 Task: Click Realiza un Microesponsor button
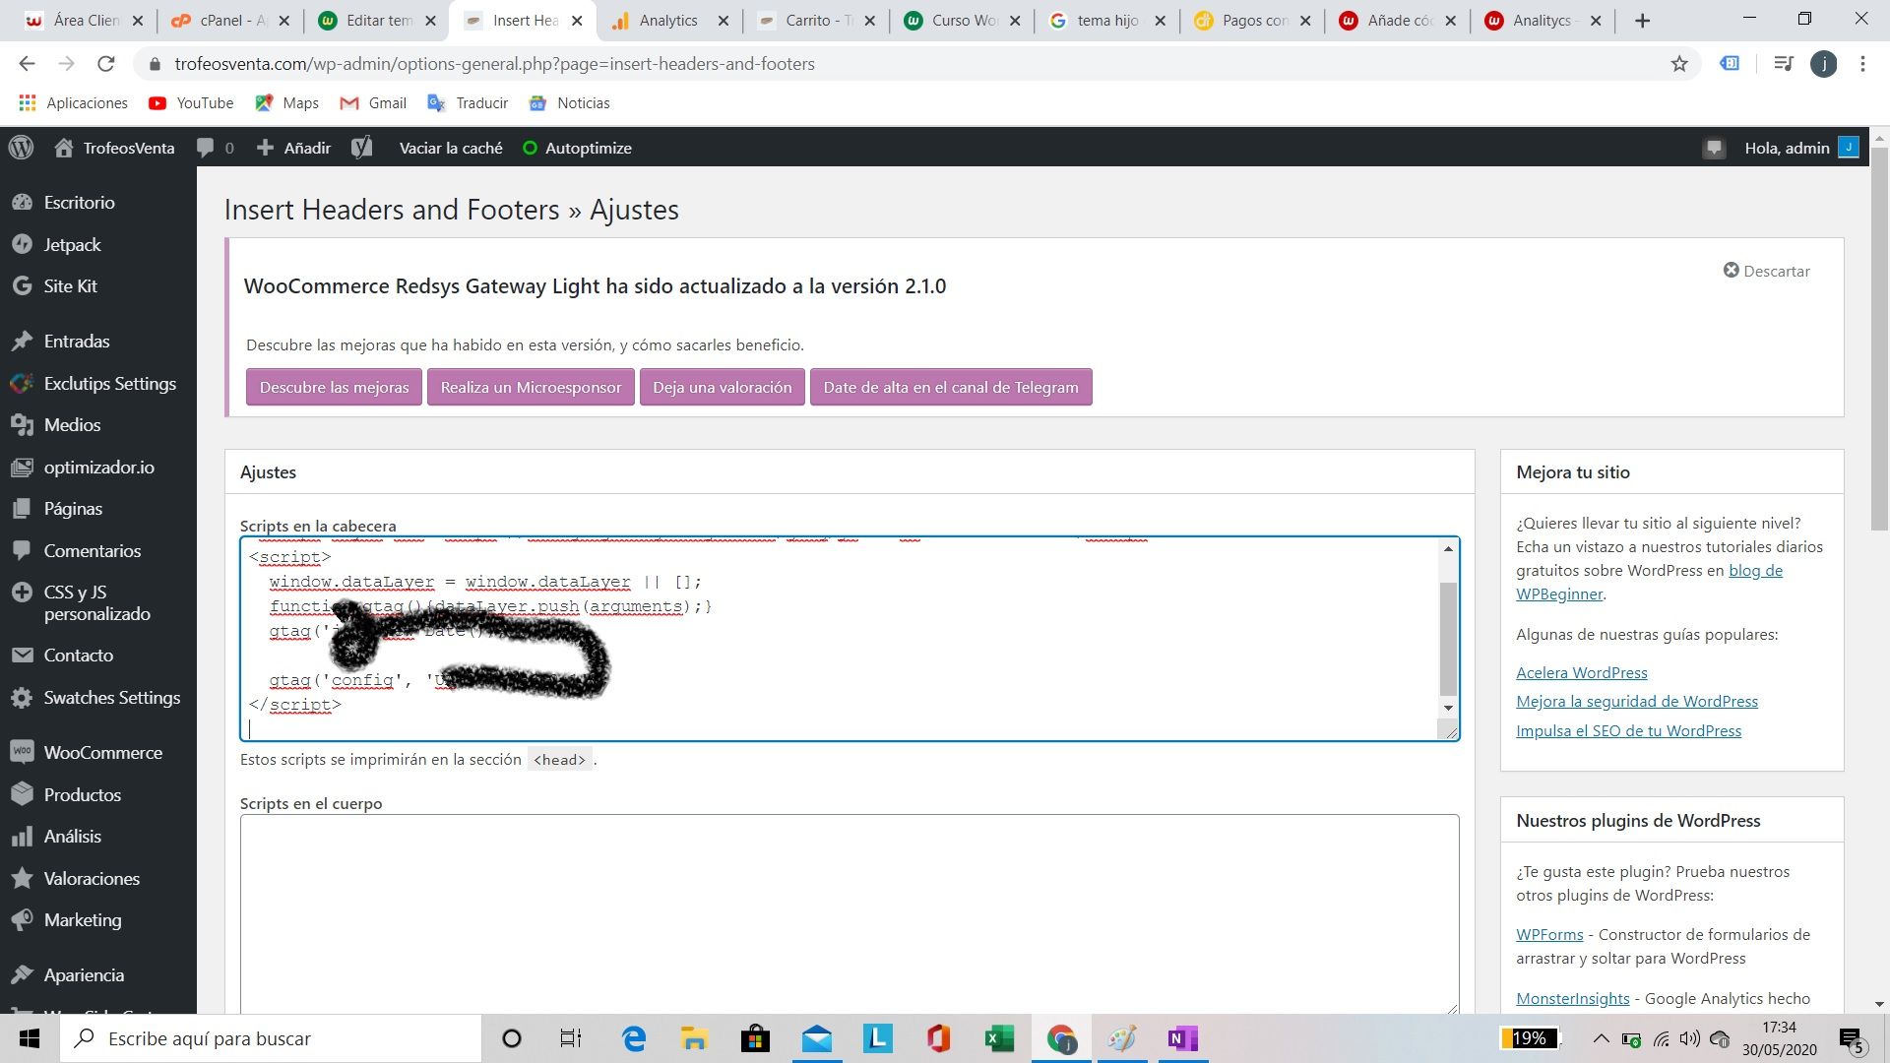[x=531, y=387]
